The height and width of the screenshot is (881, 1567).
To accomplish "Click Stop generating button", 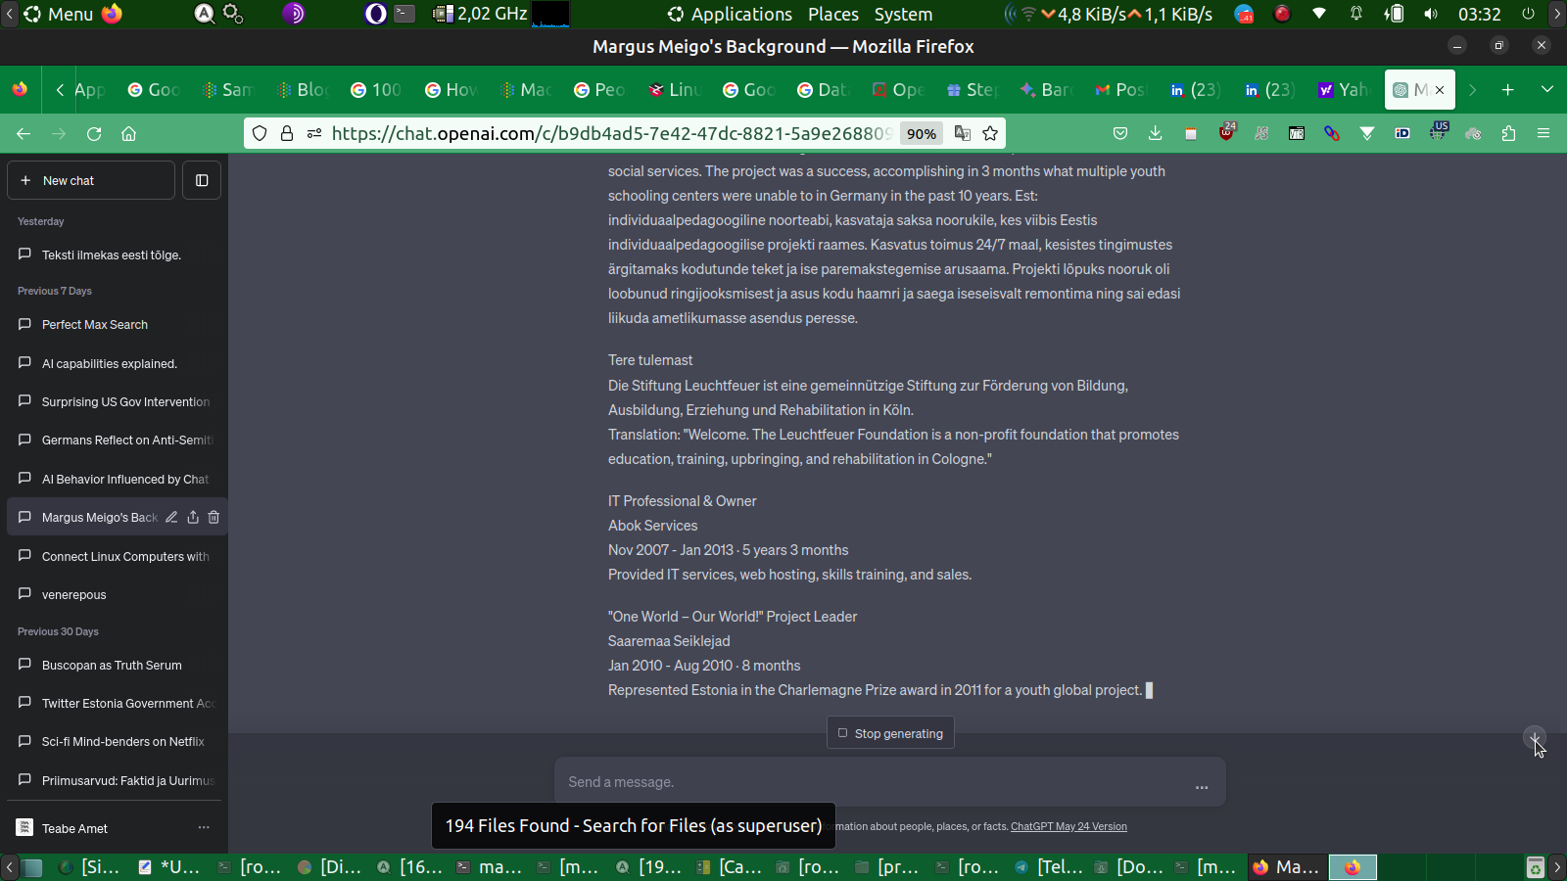I will [x=890, y=733].
